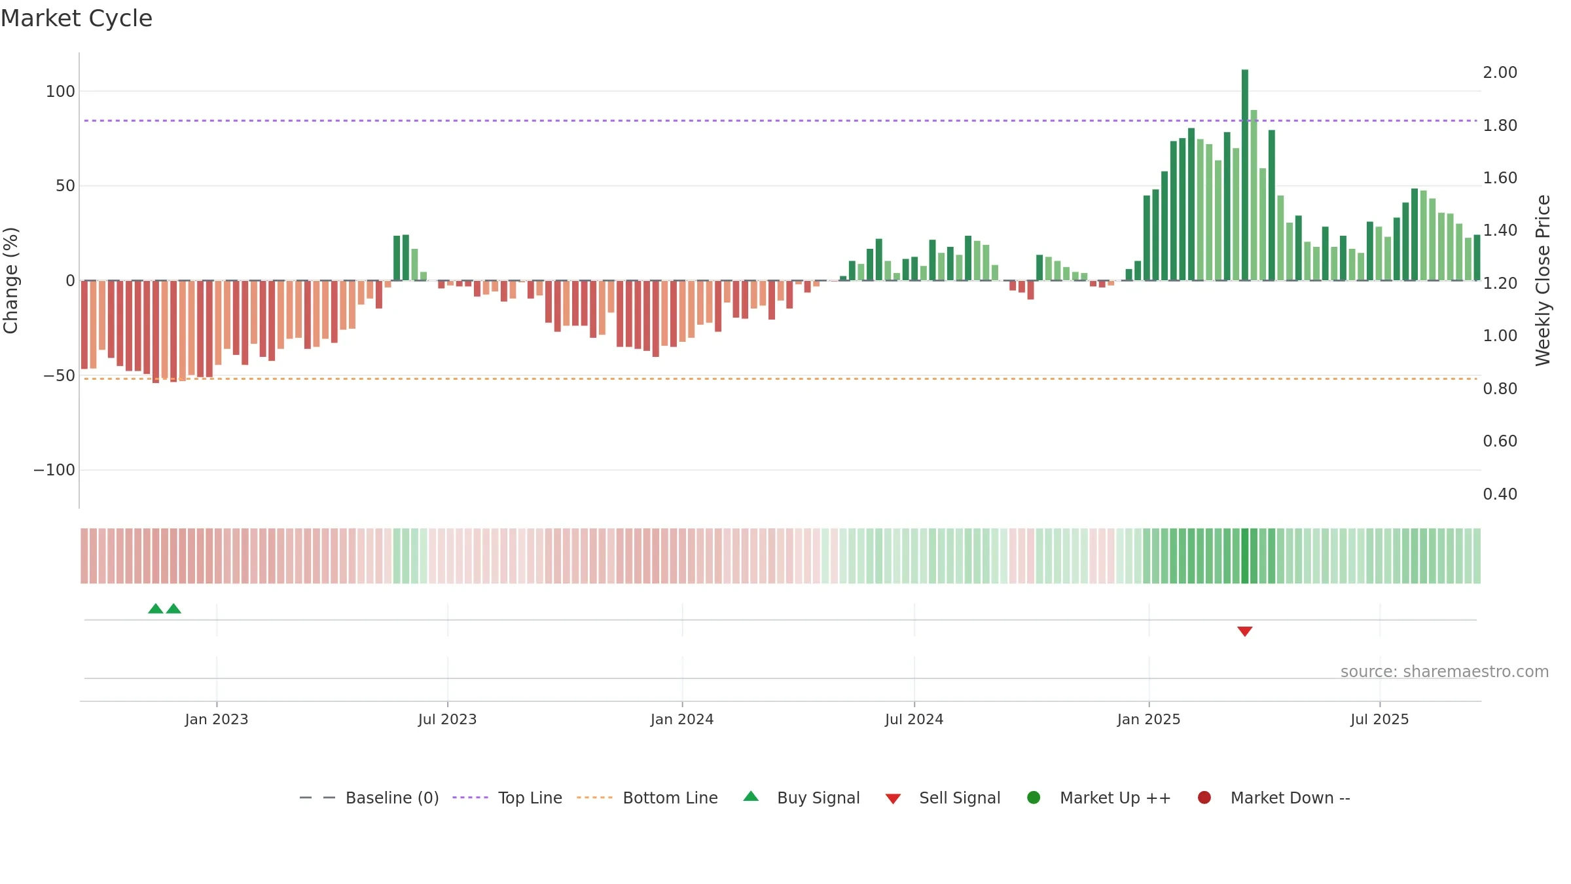Click the Jul 2025 axis label

[x=1380, y=719]
